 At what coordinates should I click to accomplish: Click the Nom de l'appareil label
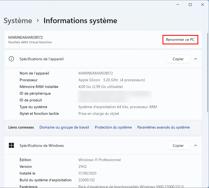[x=34, y=73]
